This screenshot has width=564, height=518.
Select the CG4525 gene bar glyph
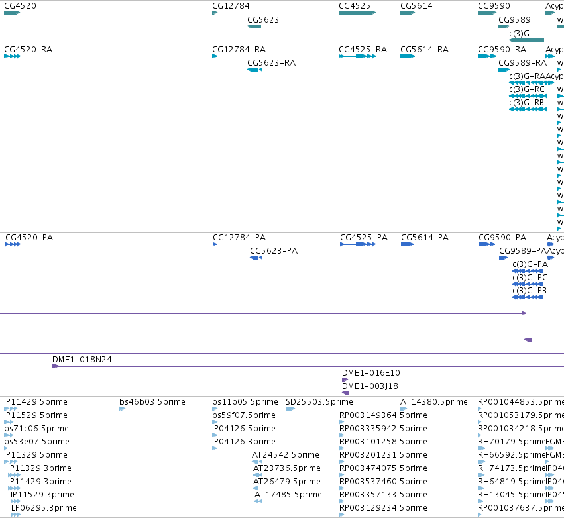tap(357, 13)
